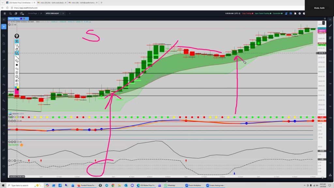Toggle eye icon on the Net Bullish panel

pyautogui.click(x=20, y=142)
